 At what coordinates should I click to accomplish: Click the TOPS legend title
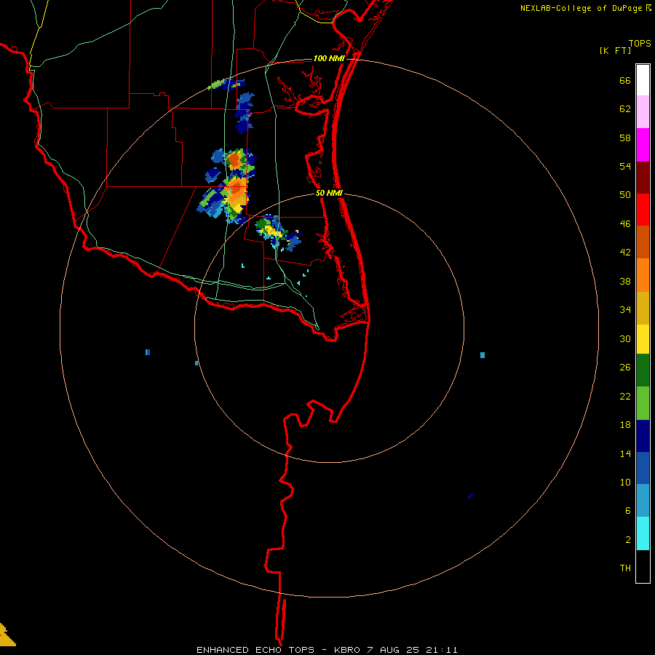pyautogui.click(x=640, y=43)
